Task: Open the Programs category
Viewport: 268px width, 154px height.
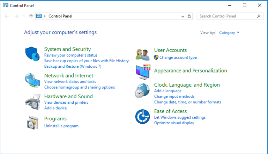Action: tap(55, 119)
